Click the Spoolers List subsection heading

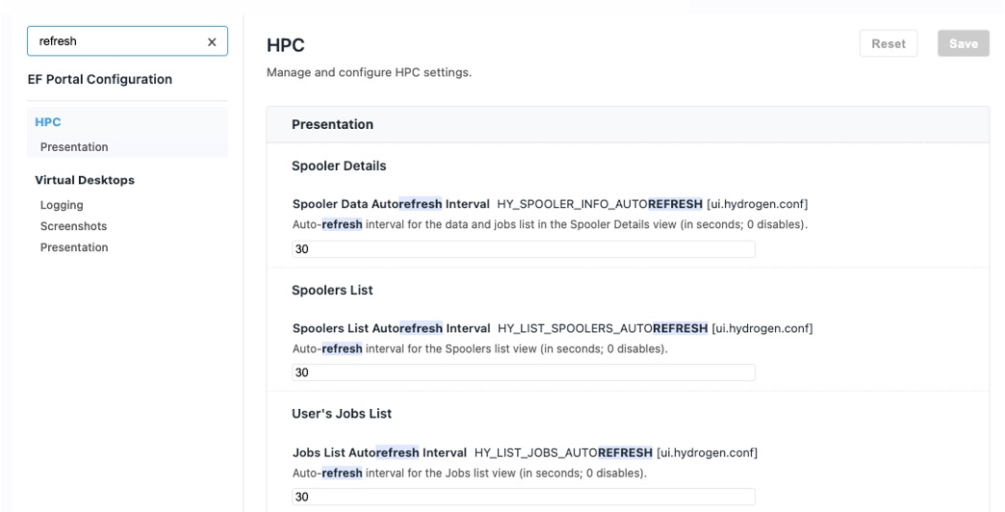[x=332, y=290]
